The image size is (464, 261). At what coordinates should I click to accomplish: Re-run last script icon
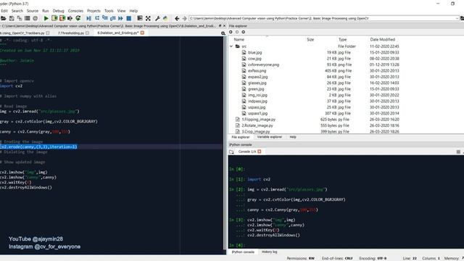pos(78,18)
